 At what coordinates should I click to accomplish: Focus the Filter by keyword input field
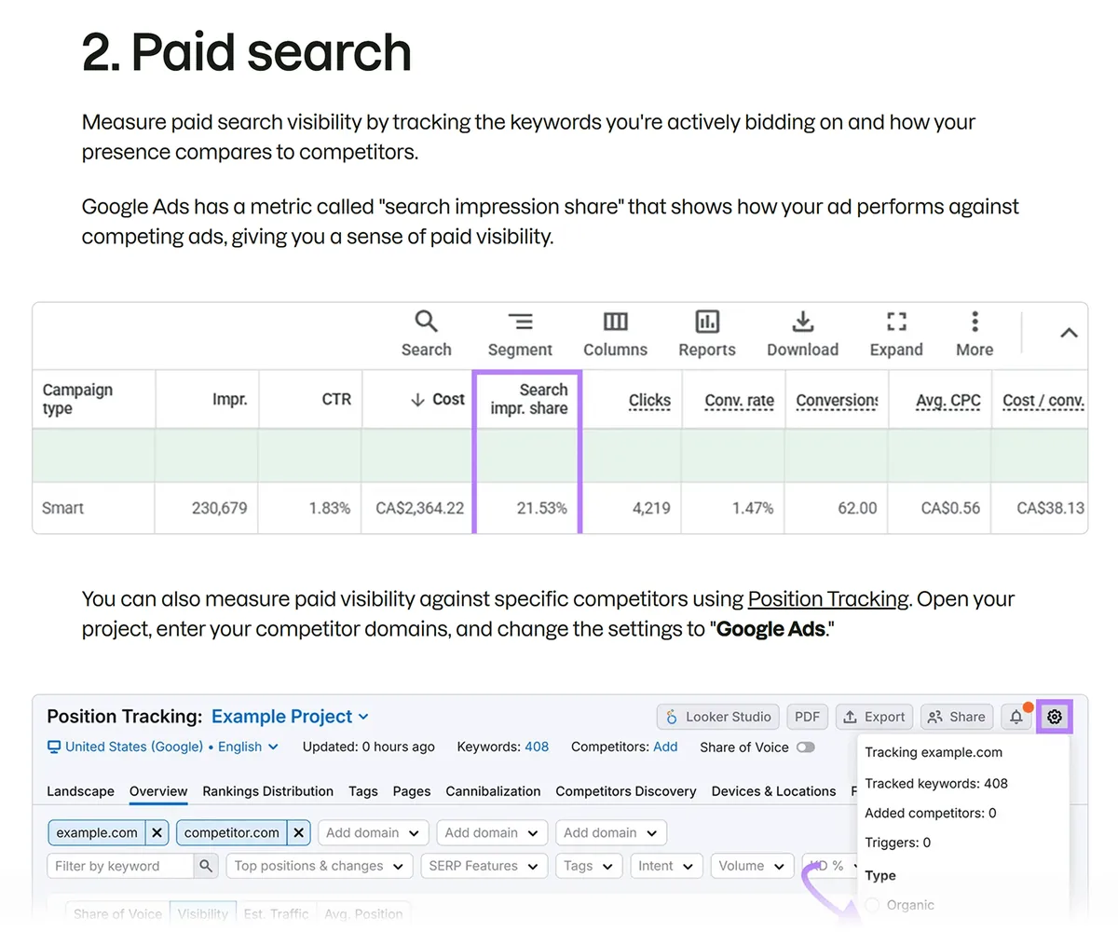[120, 866]
